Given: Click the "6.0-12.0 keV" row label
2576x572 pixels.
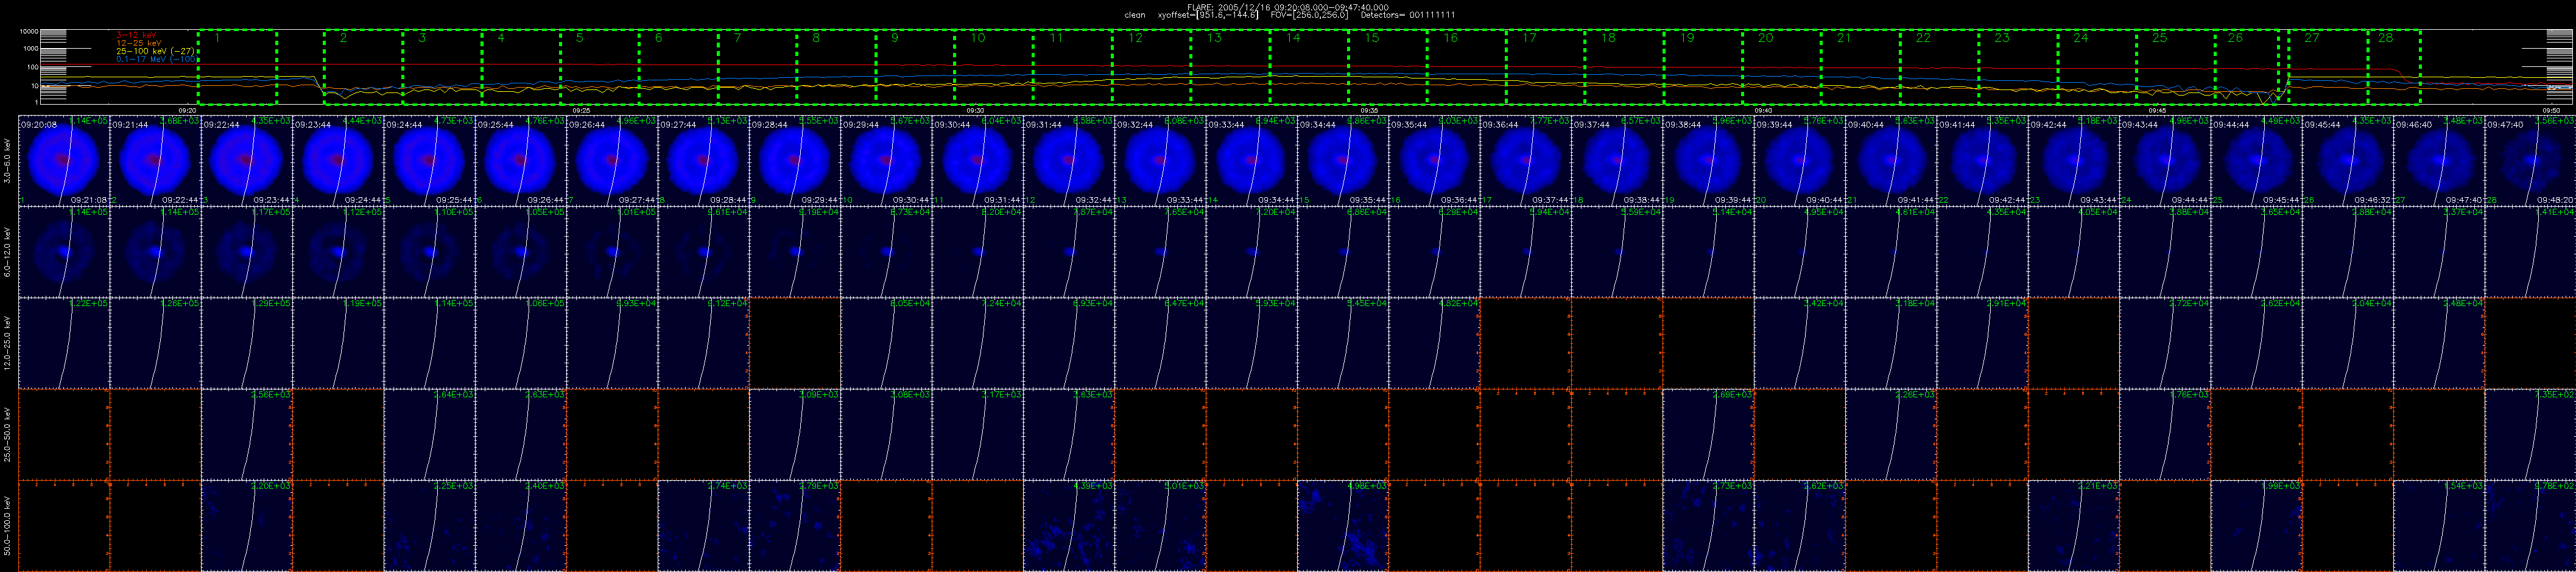Looking at the screenshot, I should point(8,252).
